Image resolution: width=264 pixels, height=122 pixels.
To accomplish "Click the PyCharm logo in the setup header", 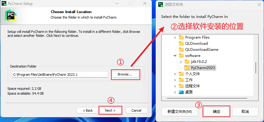I will click(x=11, y=15).
